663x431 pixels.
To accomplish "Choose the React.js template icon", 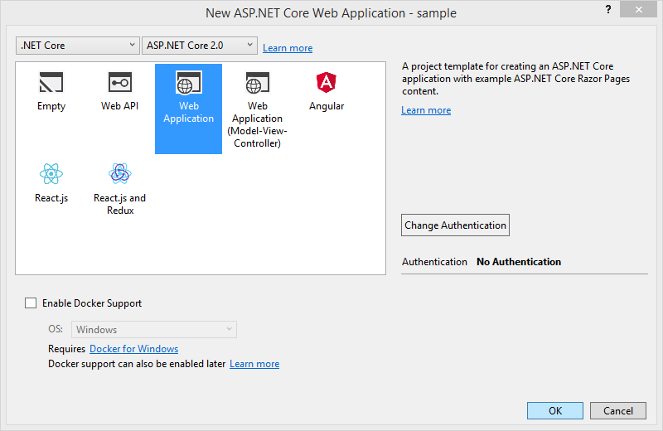I will [51, 174].
